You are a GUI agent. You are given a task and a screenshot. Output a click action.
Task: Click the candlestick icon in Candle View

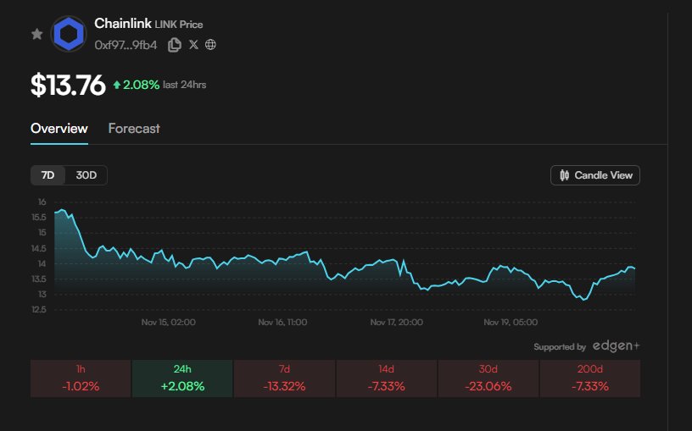565,175
